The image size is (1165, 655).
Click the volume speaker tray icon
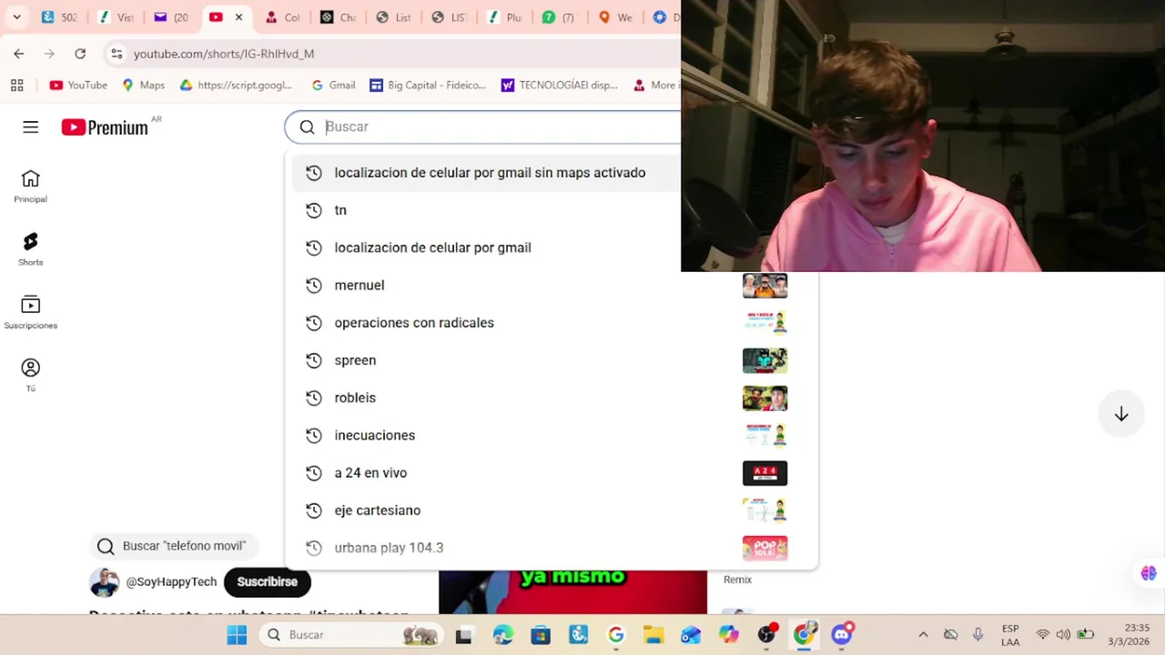coord(1063,635)
